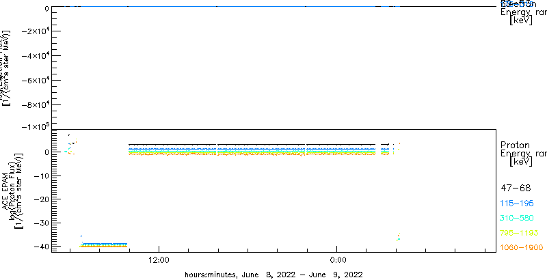547x280 pixels.
Task: Click the 0:00 time axis label
Action: pyautogui.click(x=336, y=260)
